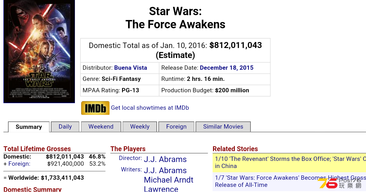
Task: Open director J.J. Abrams link
Action: (165, 159)
